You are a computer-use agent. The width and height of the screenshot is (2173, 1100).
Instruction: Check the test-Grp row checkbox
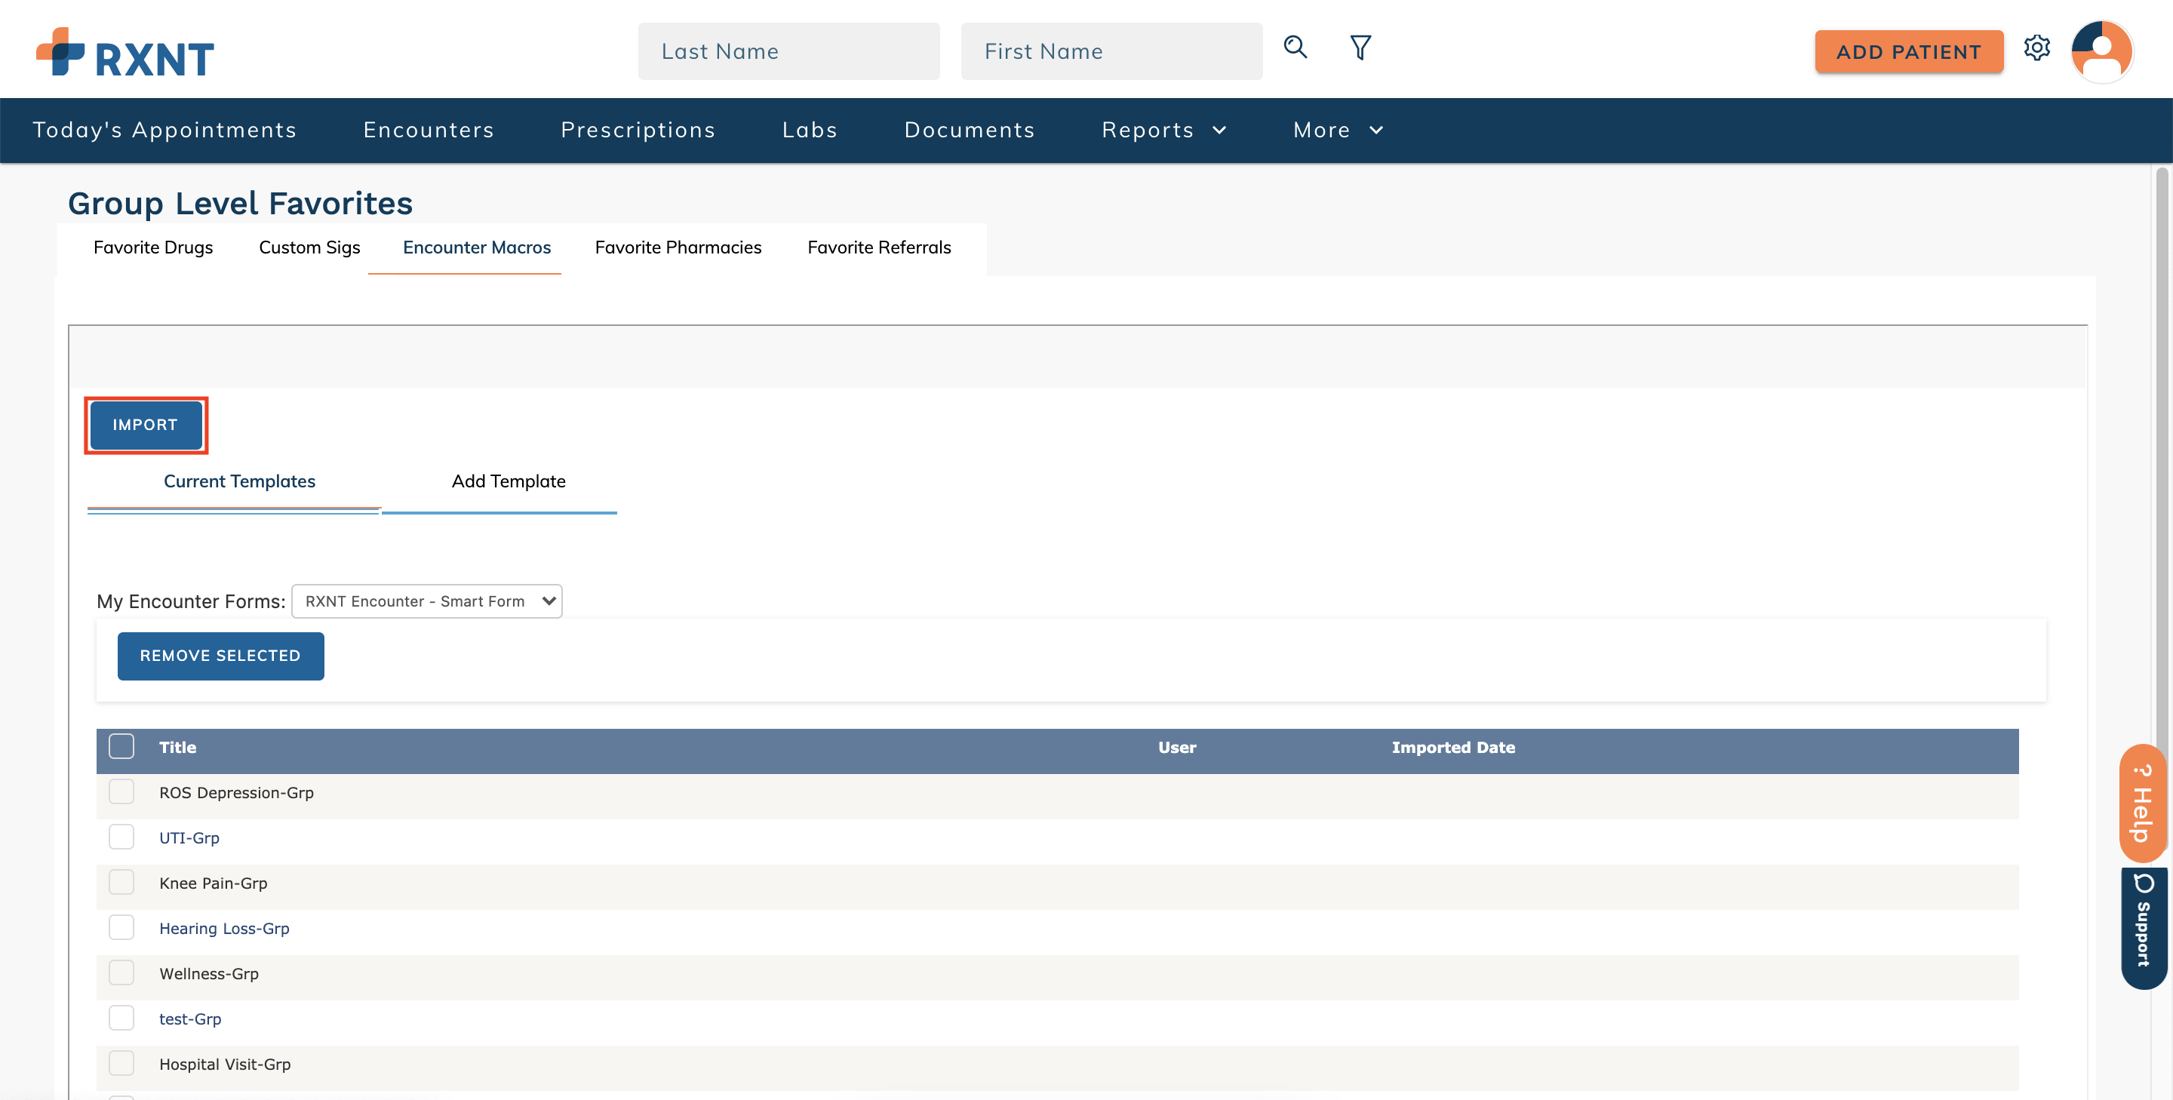121,1017
